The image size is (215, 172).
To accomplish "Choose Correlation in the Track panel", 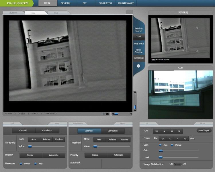I will (x=47, y=131).
